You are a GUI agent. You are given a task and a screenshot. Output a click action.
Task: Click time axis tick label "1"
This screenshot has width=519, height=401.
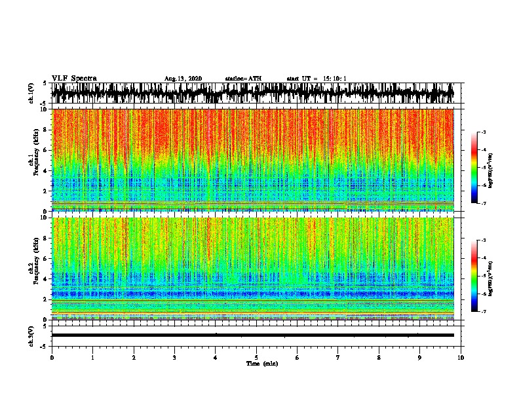click(92, 358)
